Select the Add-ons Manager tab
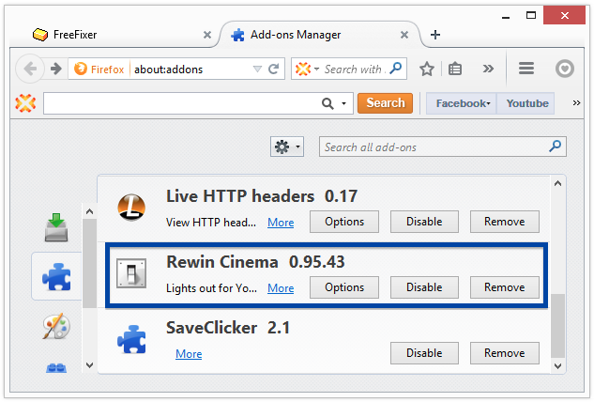Image resolution: width=594 pixels, height=402 pixels. coord(318,35)
